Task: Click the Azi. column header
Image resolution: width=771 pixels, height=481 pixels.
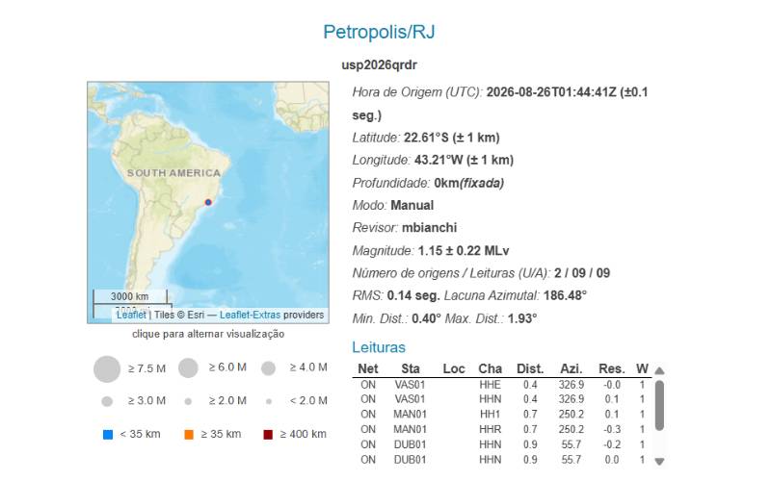Action: (572, 369)
